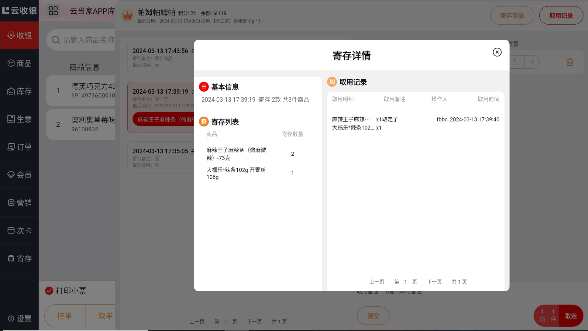Go to 商品 products in sidebar
588x331 pixels.
click(19, 63)
